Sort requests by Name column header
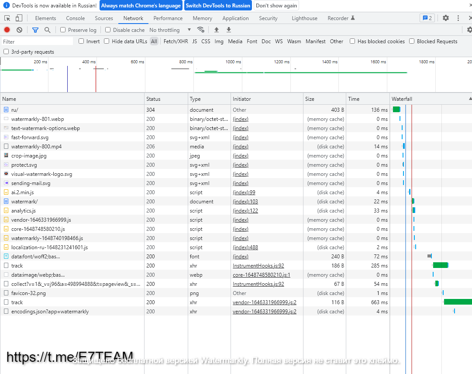Image resolution: width=472 pixels, height=374 pixels. [72, 99]
